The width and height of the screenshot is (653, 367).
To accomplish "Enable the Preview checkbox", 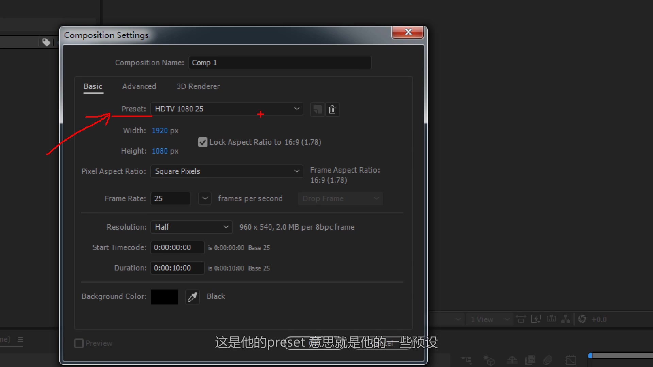I will tap(79, 343).
